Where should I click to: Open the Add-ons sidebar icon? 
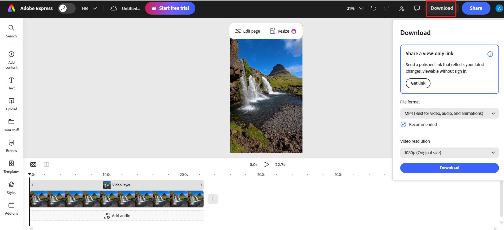click(11, 209)
